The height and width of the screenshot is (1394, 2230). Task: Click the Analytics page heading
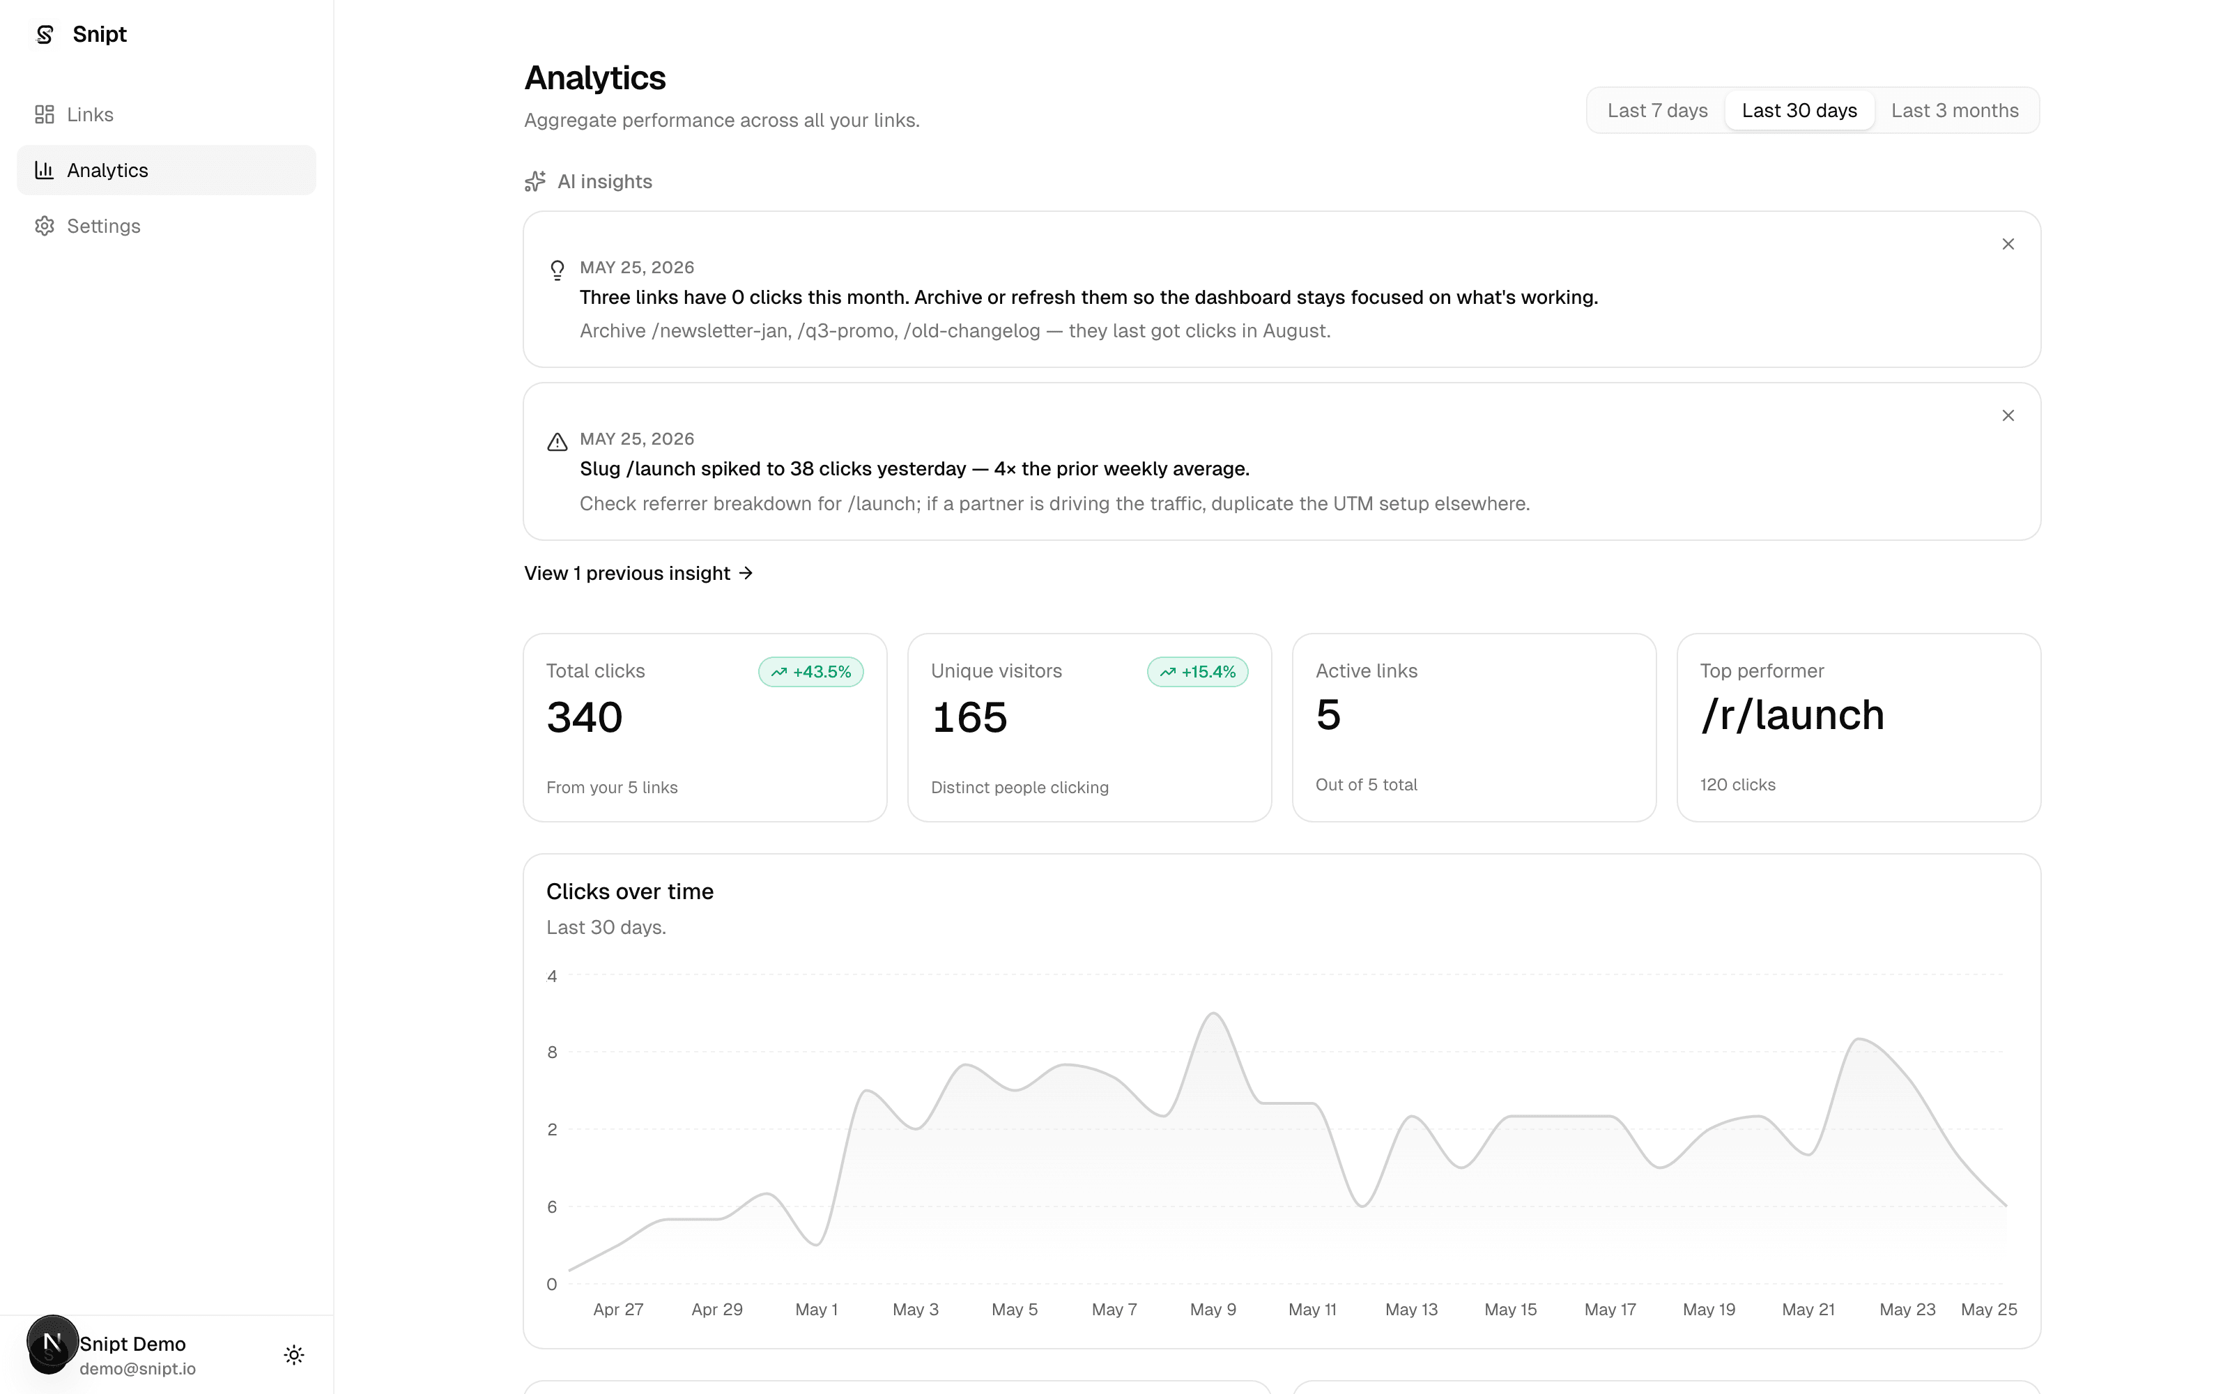(x=594, y=78)
